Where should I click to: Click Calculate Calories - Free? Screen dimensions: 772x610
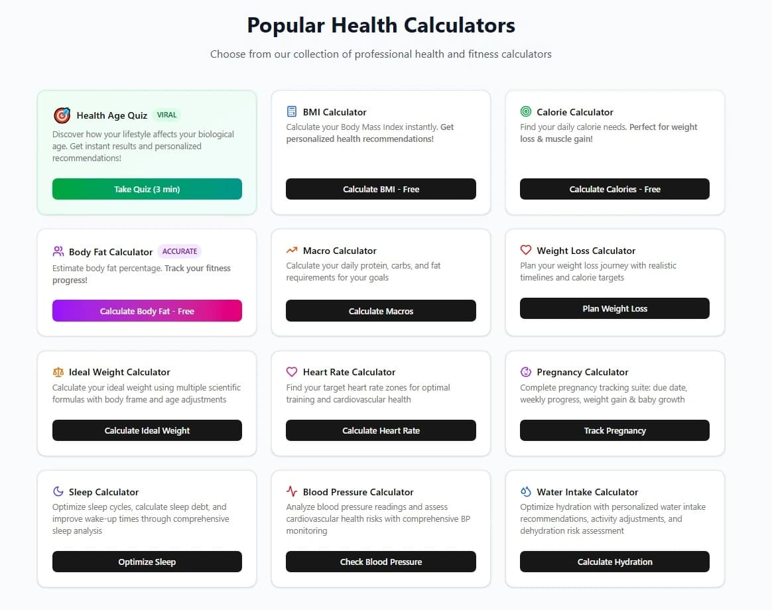tap(614, 189)
